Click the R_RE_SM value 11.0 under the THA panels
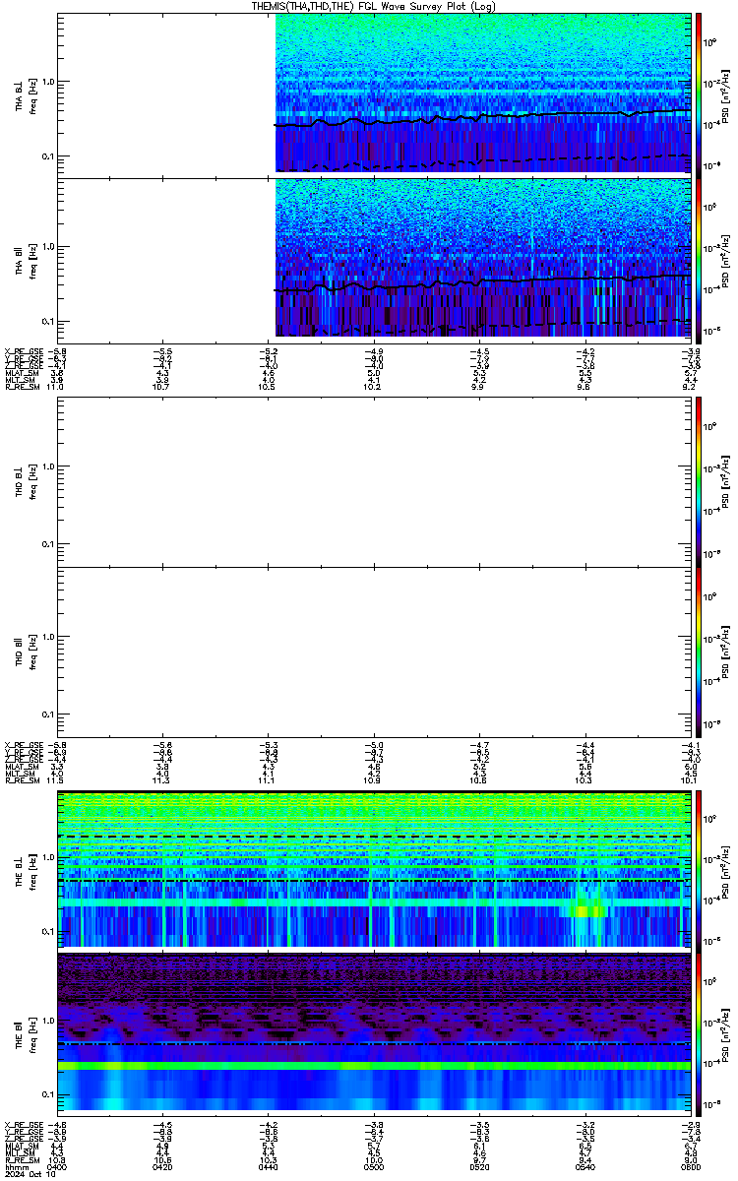Viewport: 738px width, 1181px height. click(x=57, y=388)
